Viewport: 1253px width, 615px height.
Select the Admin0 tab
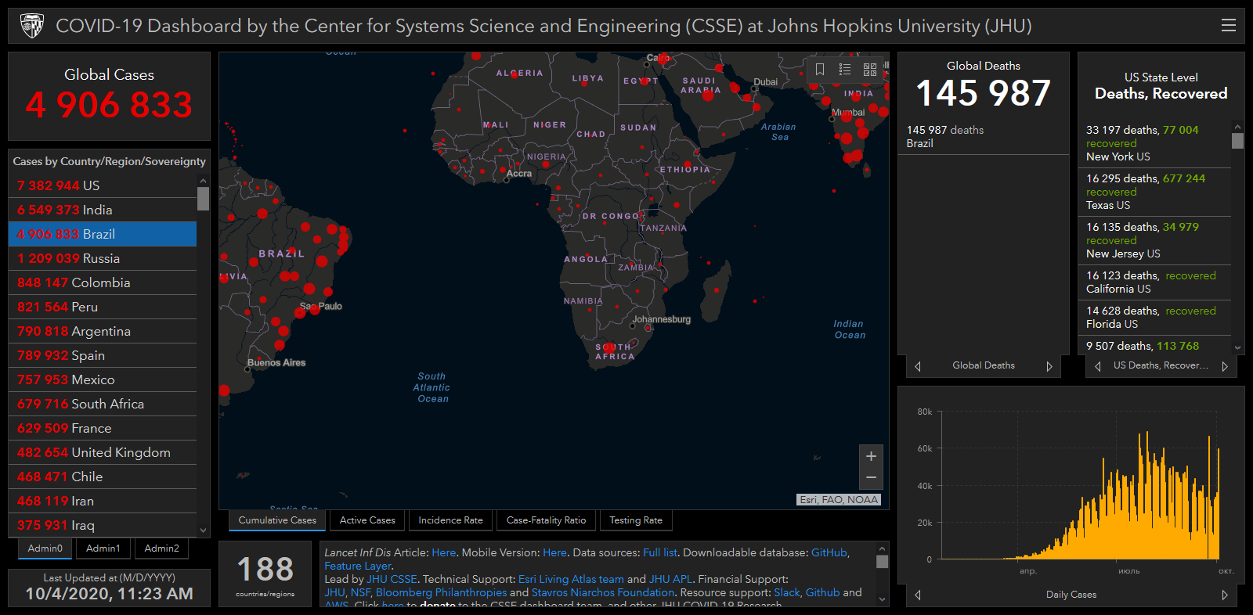[45, 548]
